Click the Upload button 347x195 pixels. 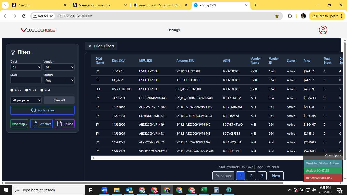pos(65,124)
